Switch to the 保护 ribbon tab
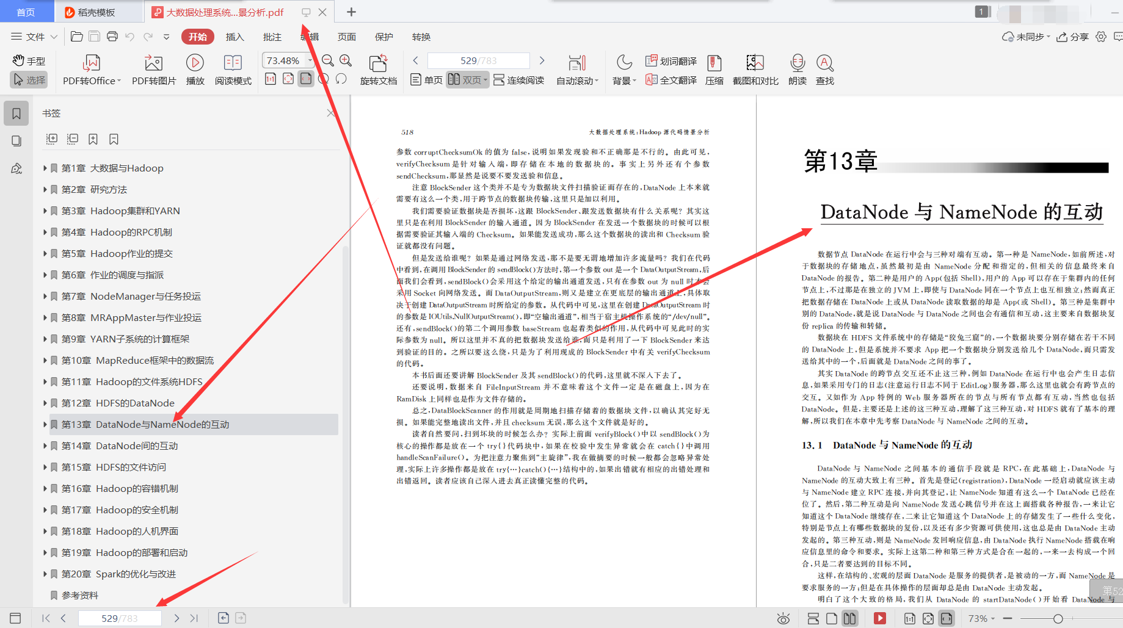The image size is (1123, 628). click(x=383, y=37)
